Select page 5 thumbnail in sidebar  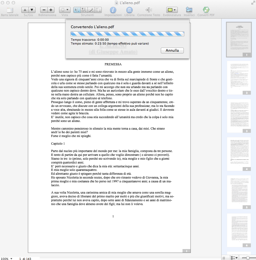tap(239, 192)
